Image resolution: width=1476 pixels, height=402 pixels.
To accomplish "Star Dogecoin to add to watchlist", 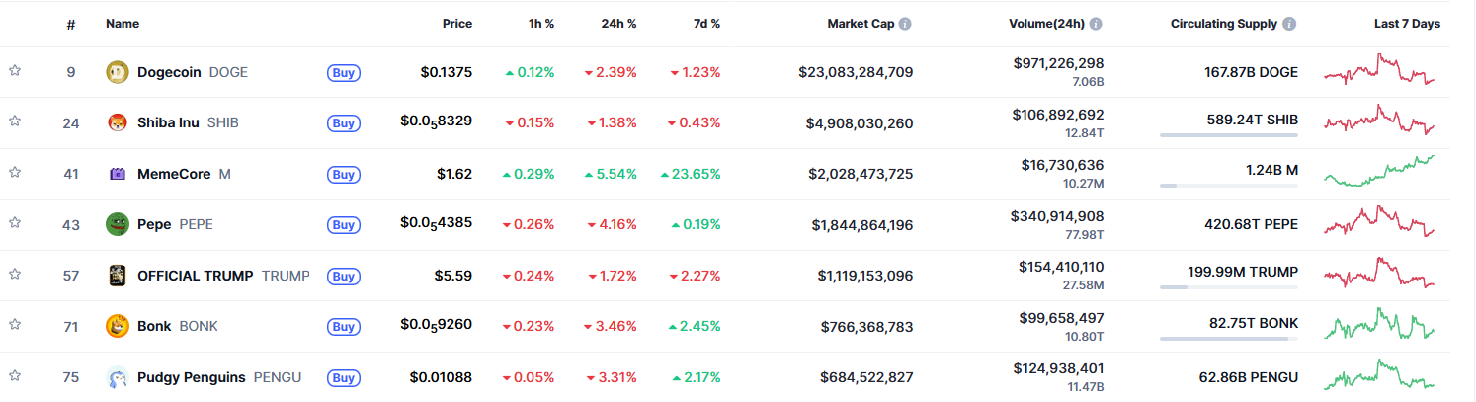I will tap(15, 71).
